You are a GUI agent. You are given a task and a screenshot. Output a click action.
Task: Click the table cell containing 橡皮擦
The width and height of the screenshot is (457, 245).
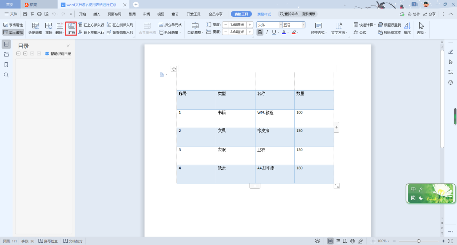point(275,137)
